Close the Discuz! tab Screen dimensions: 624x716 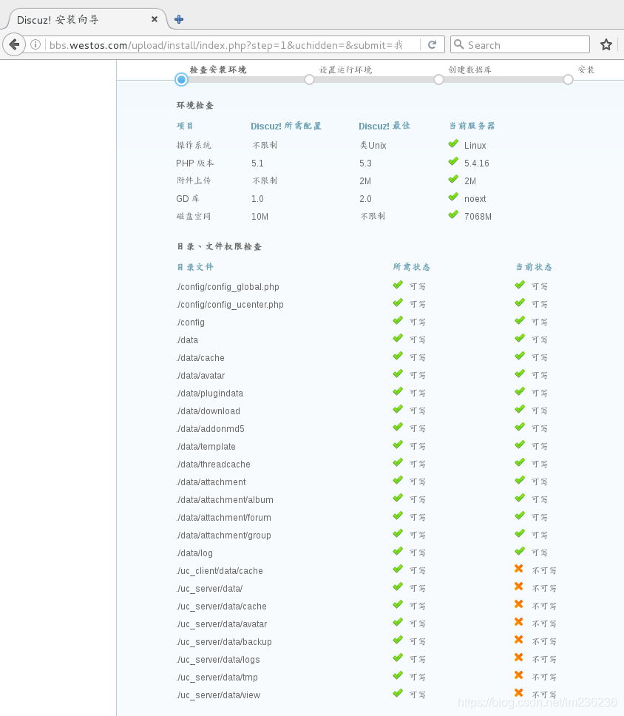pyautogui.click(x=155, y=19)
